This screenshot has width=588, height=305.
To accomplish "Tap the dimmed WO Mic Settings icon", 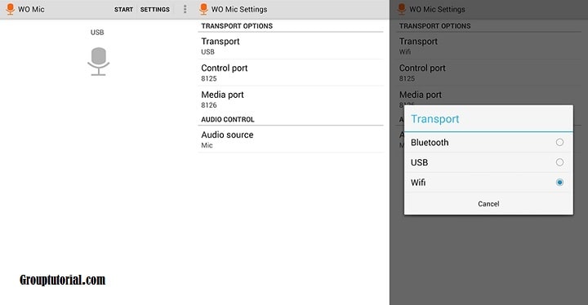I will (x=402, y=9).
